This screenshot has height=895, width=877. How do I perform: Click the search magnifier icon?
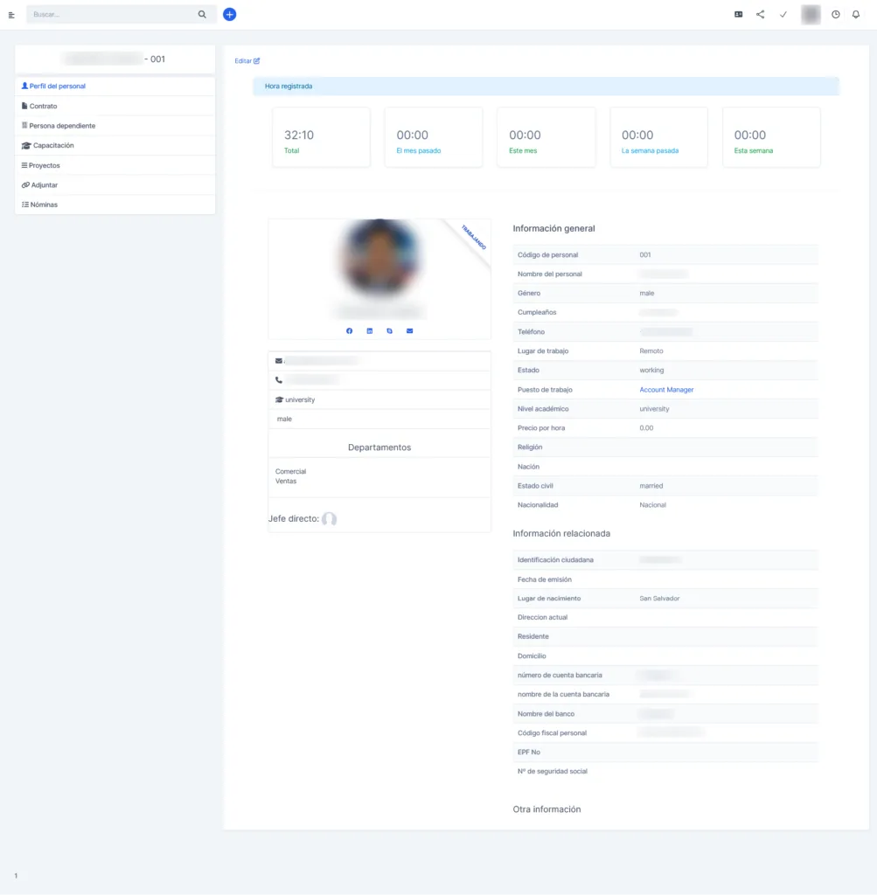203,15
